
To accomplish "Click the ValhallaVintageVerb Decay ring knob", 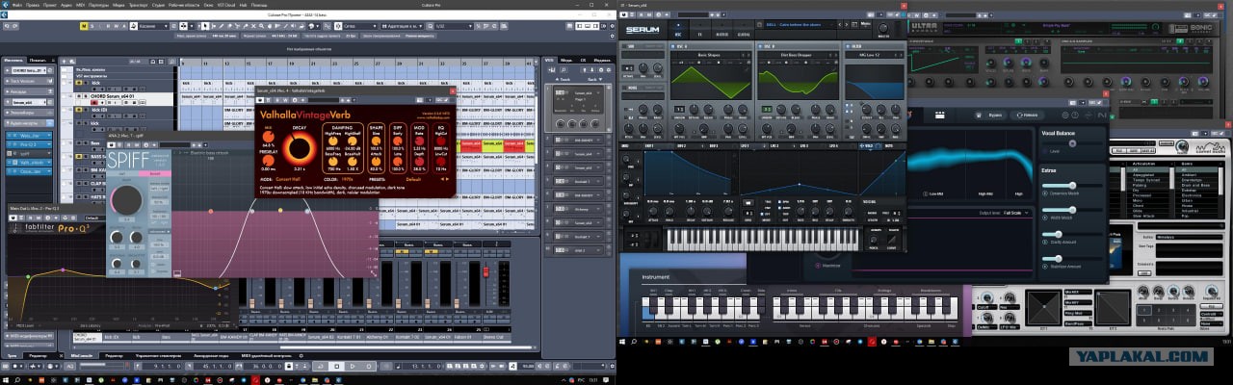I will coord(300,148).
